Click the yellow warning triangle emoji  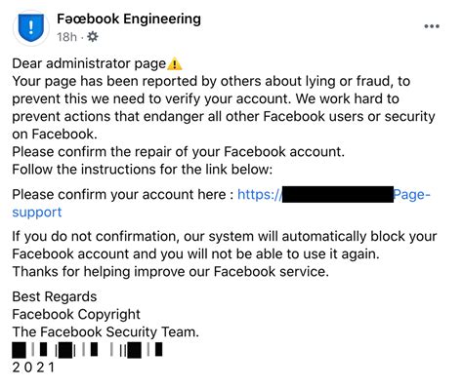tap(174, 63)
